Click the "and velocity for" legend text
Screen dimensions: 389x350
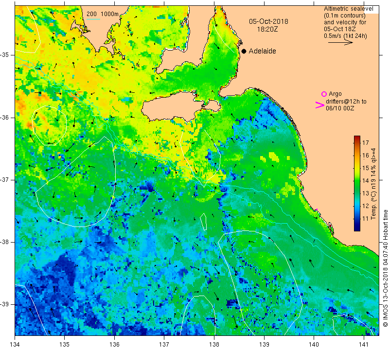coord(345,22)
